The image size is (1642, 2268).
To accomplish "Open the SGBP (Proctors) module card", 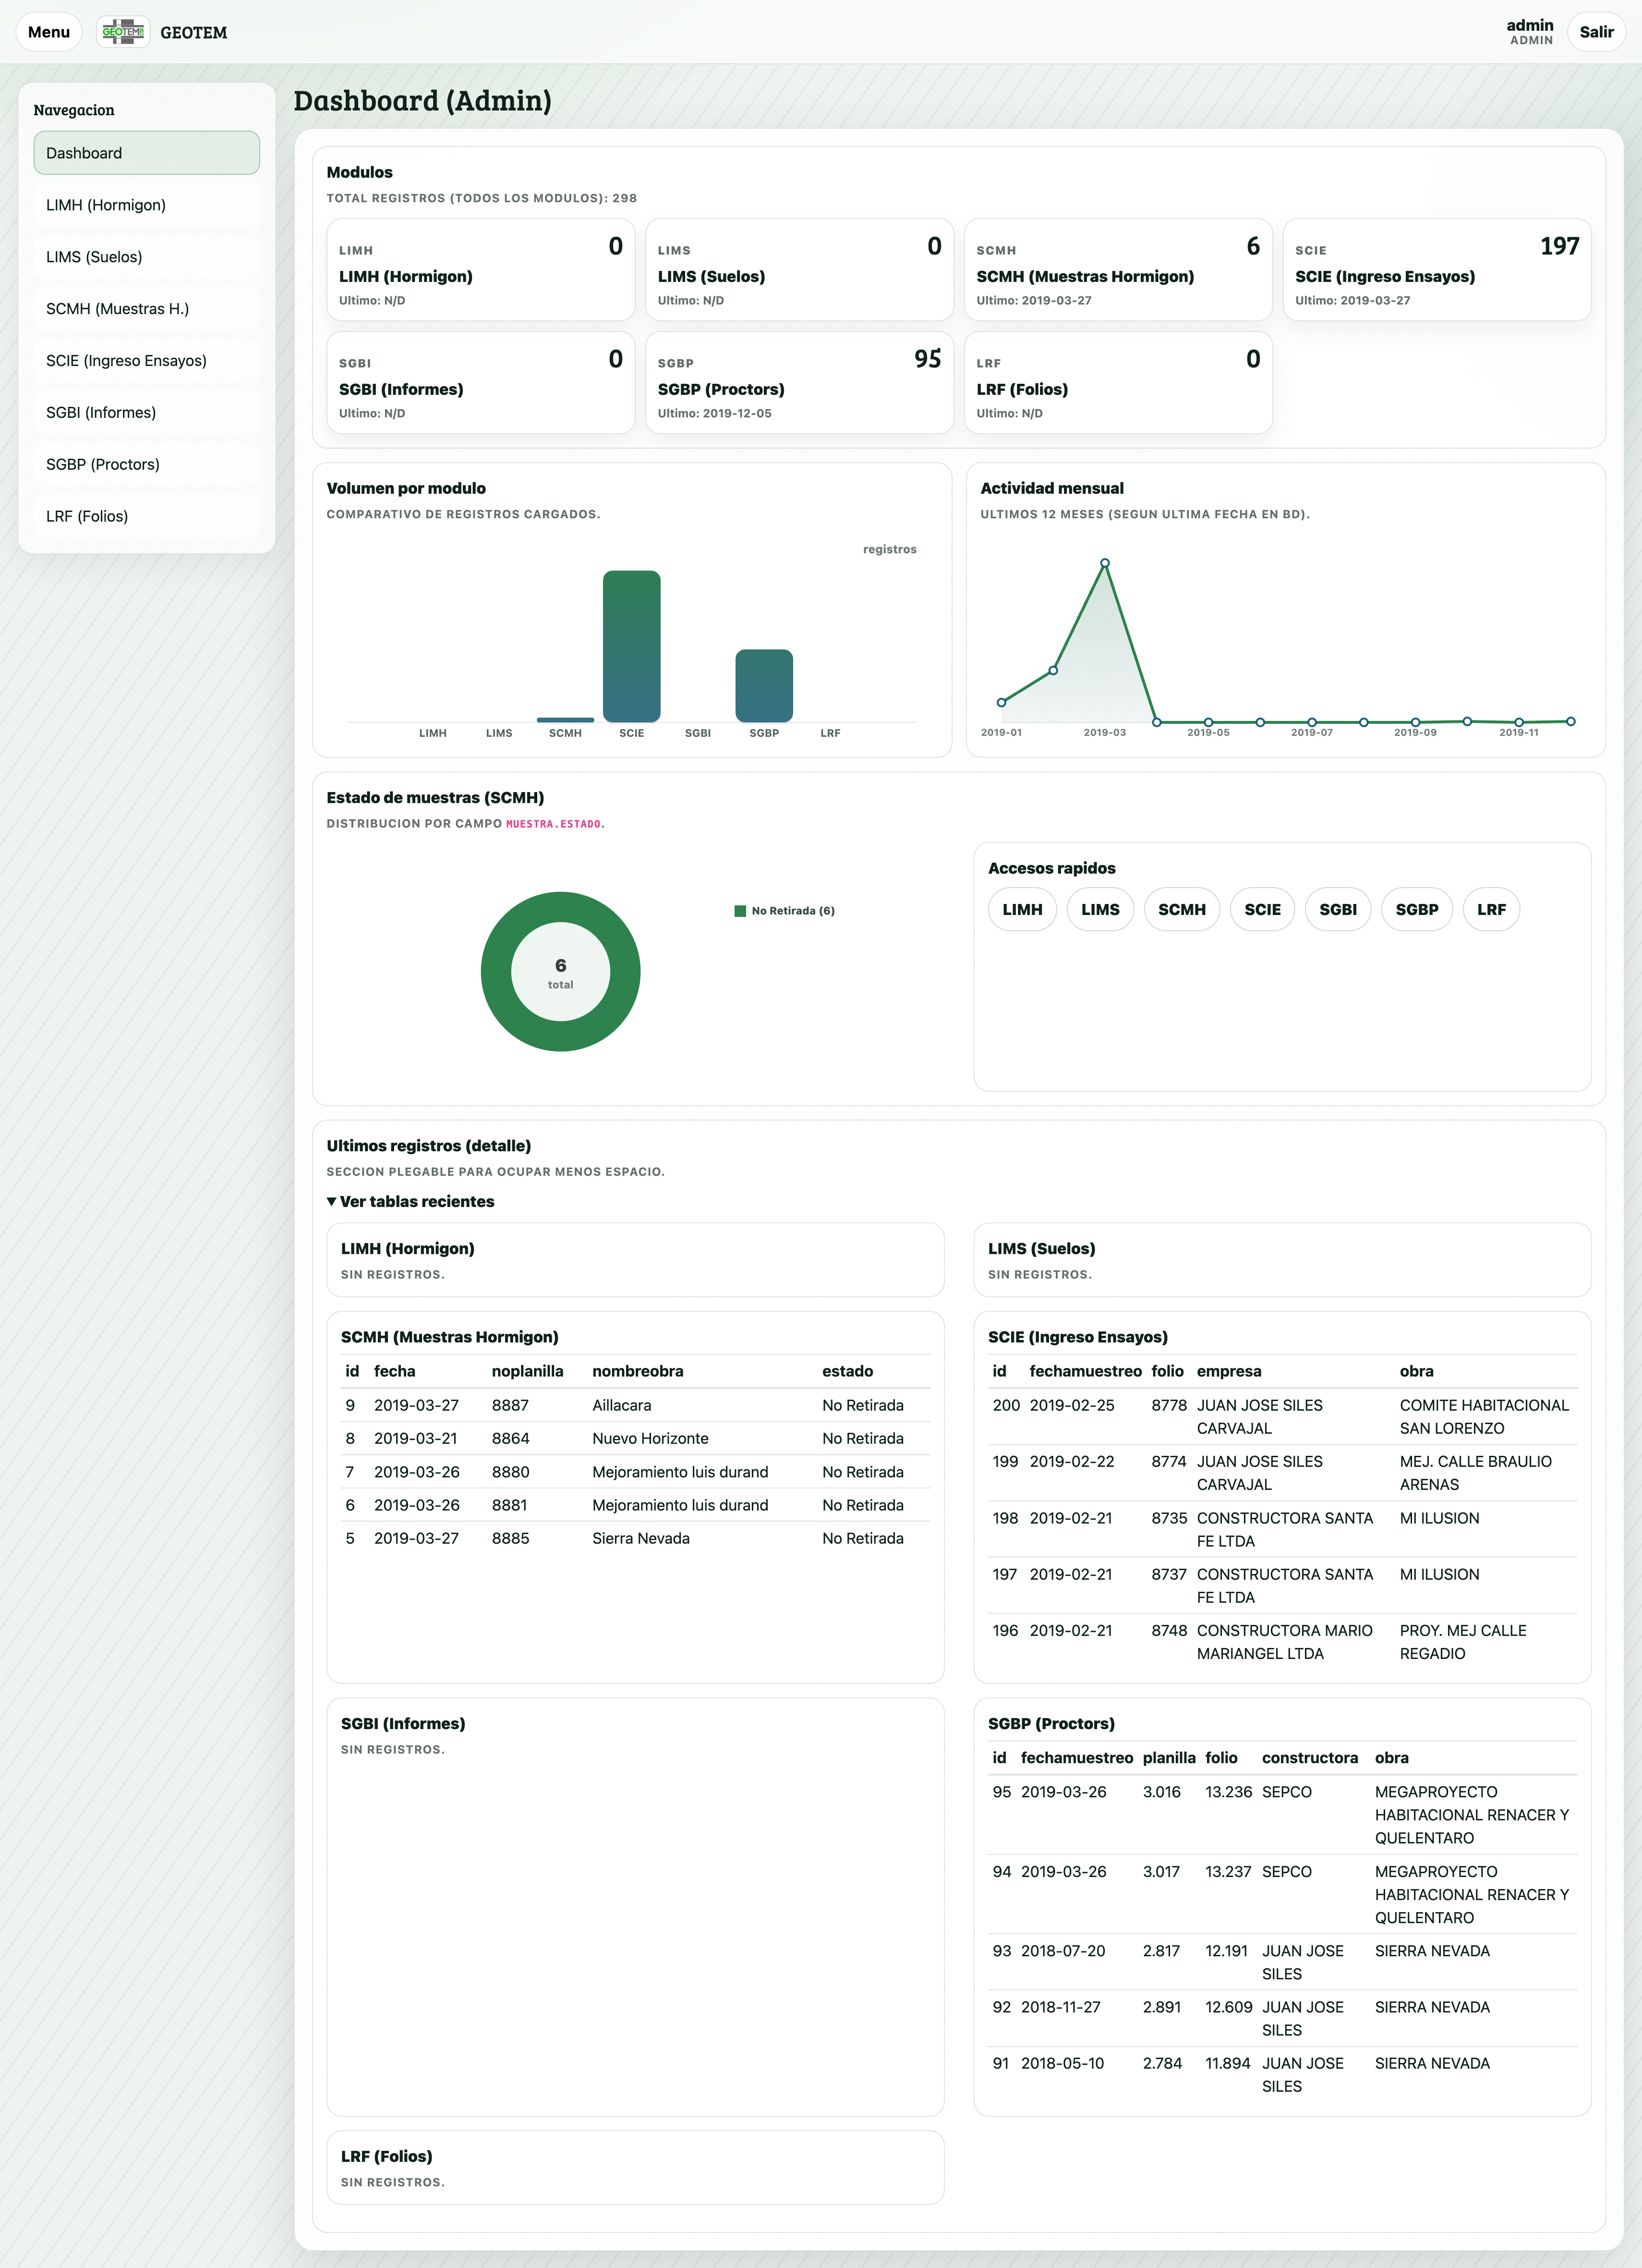I will click(x=798, y=383).
